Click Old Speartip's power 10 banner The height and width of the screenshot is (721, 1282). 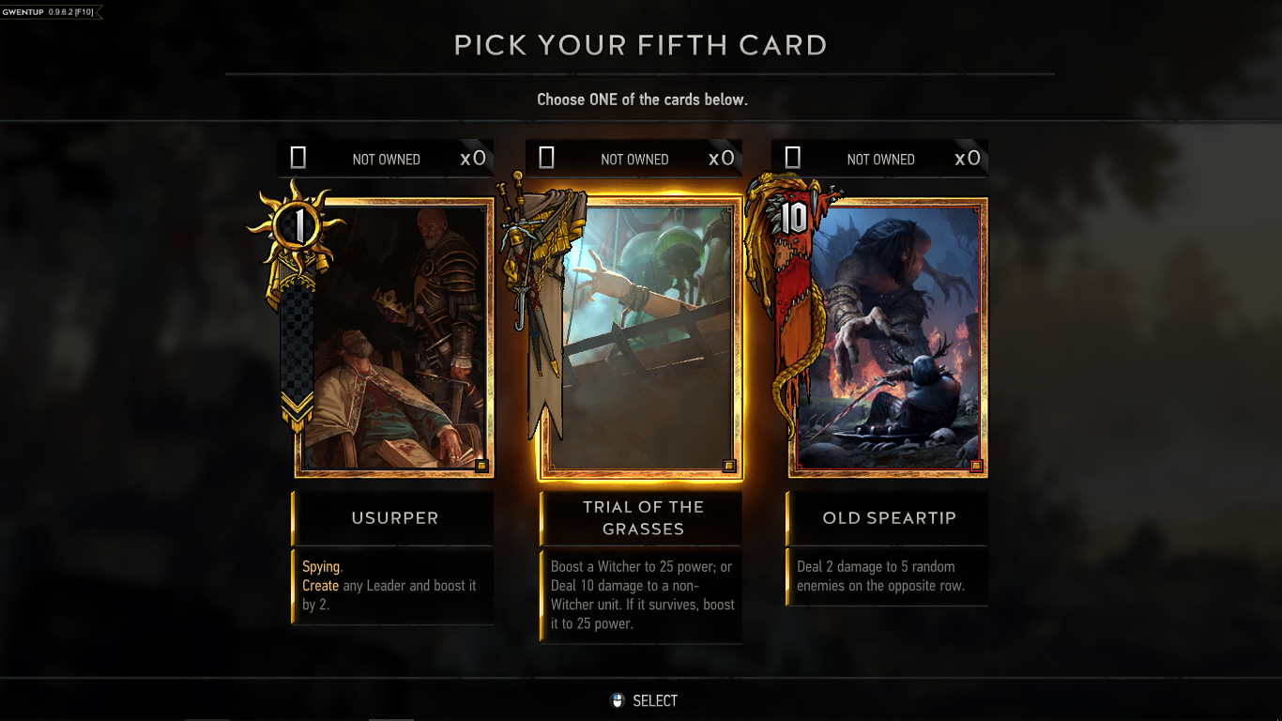(792, 220)
